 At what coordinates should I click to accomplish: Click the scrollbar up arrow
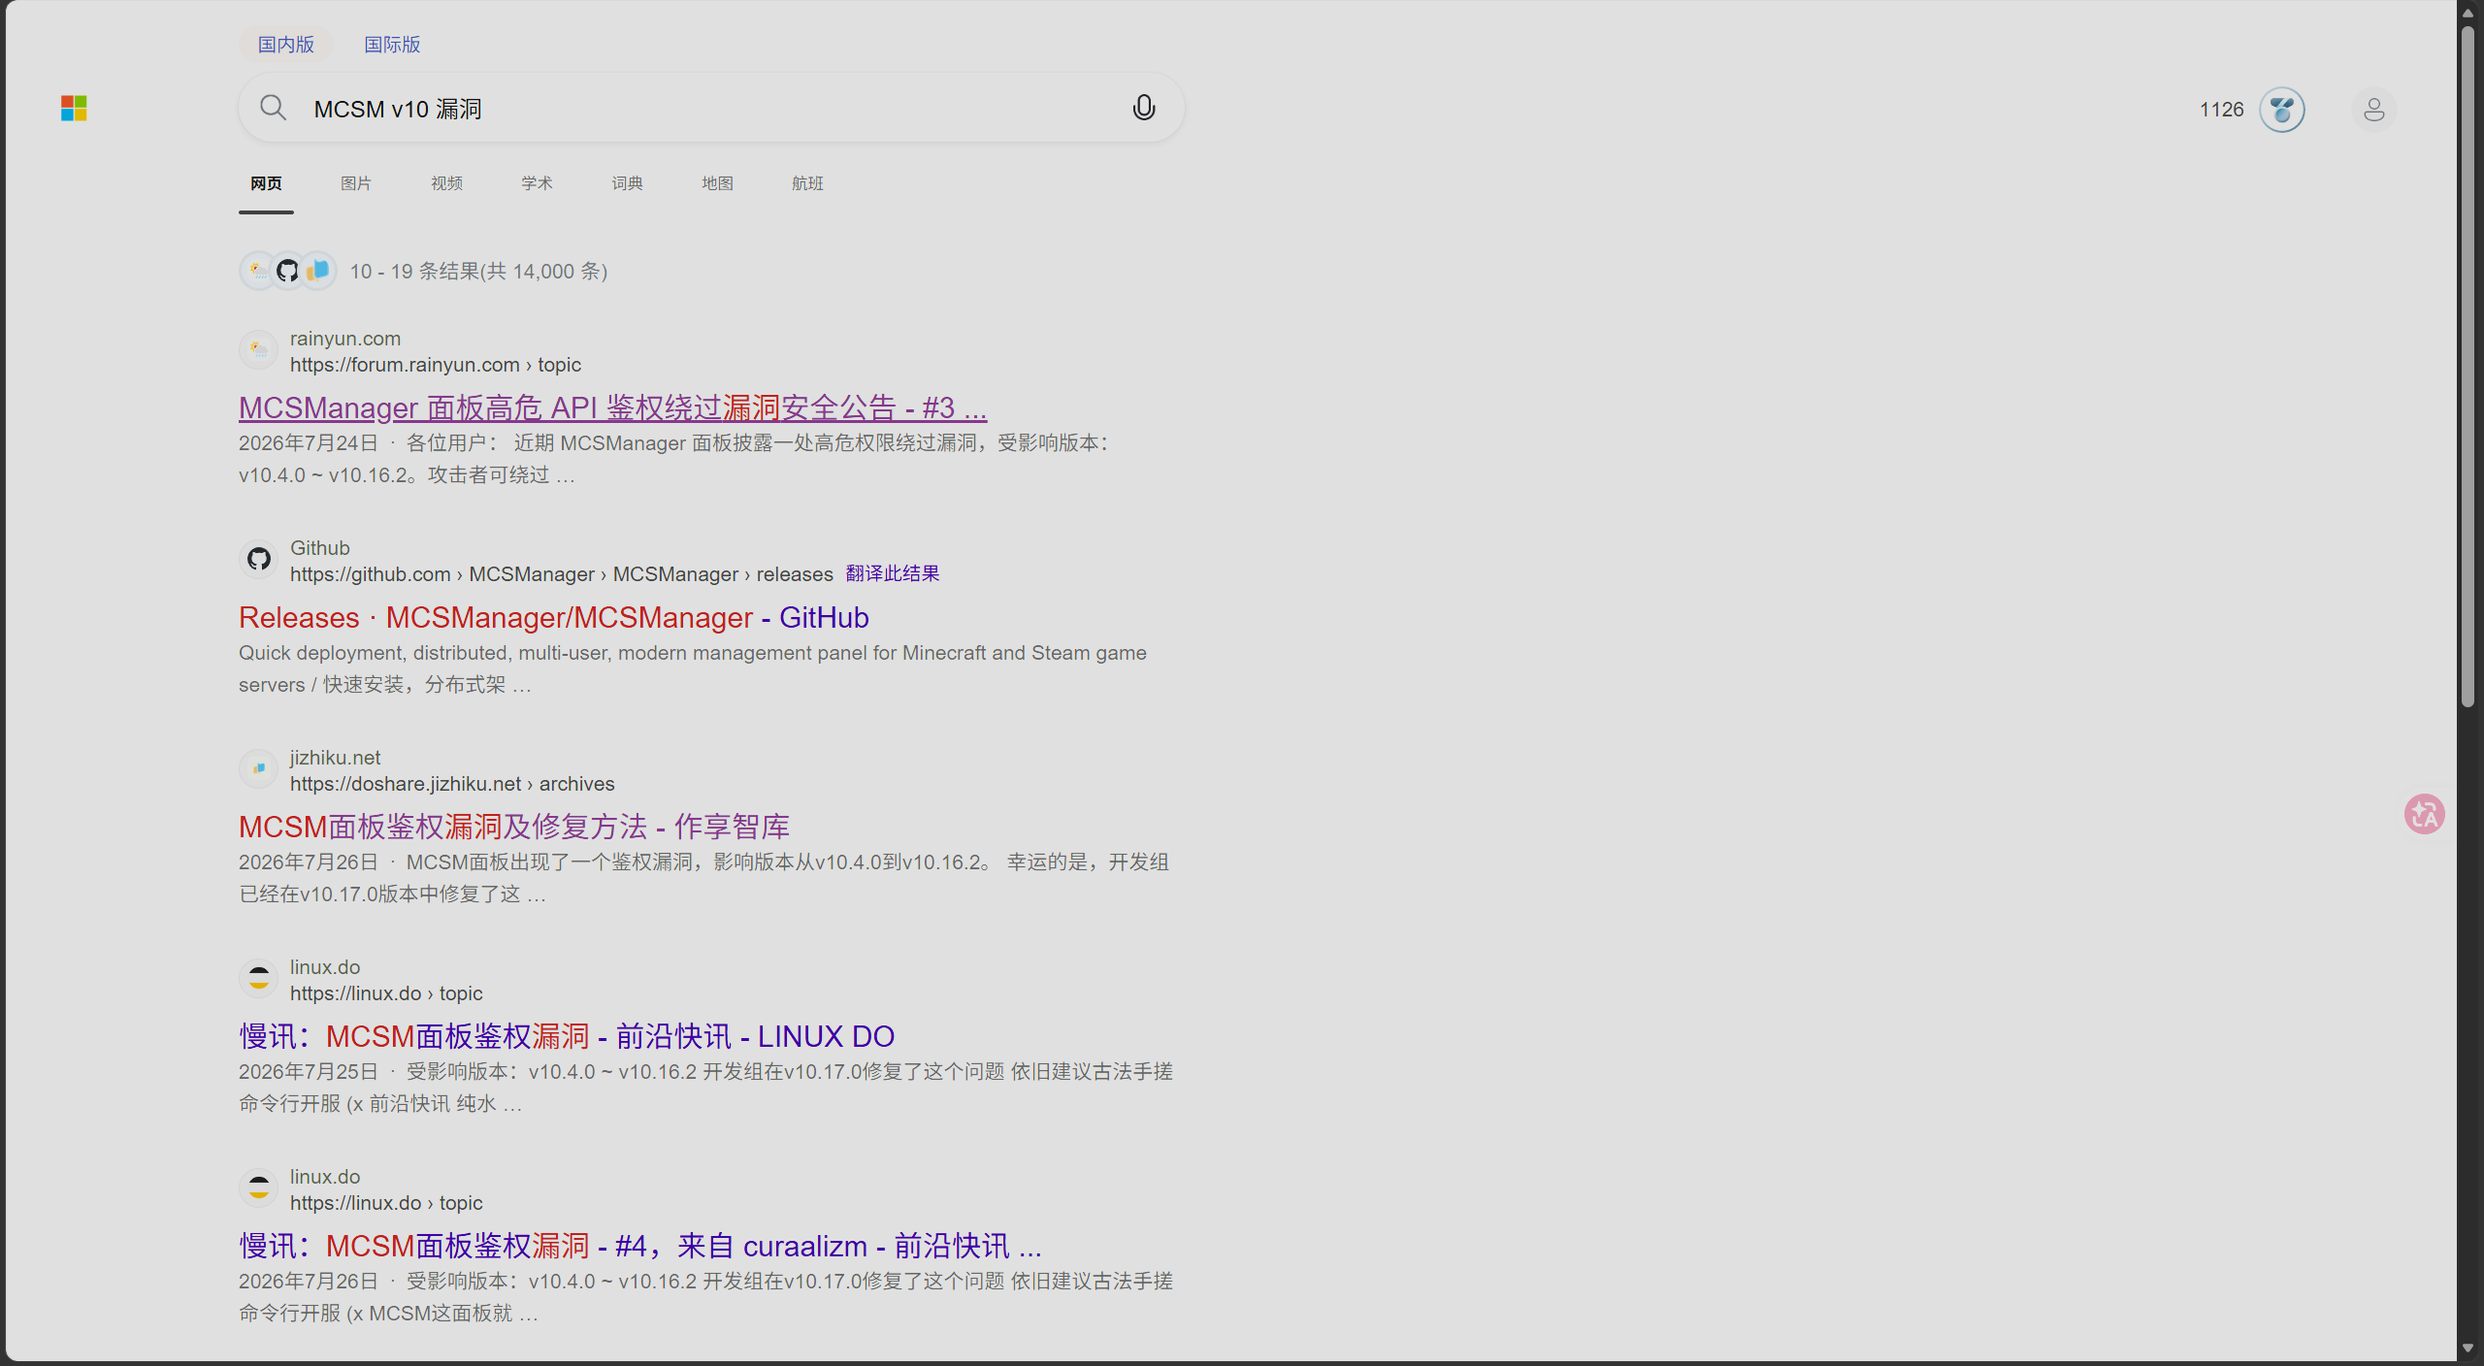click(2468, 14)
